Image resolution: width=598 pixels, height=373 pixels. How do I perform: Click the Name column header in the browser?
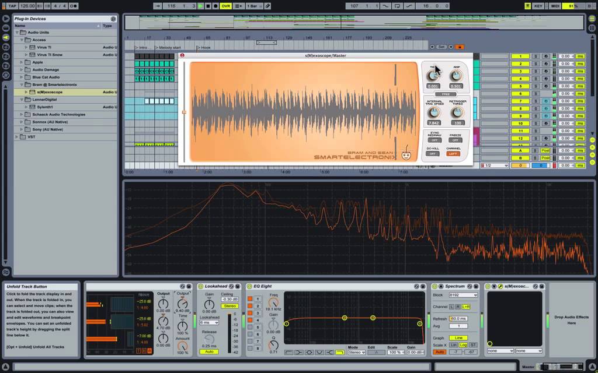pyautogui.click(x=57, y=26)
